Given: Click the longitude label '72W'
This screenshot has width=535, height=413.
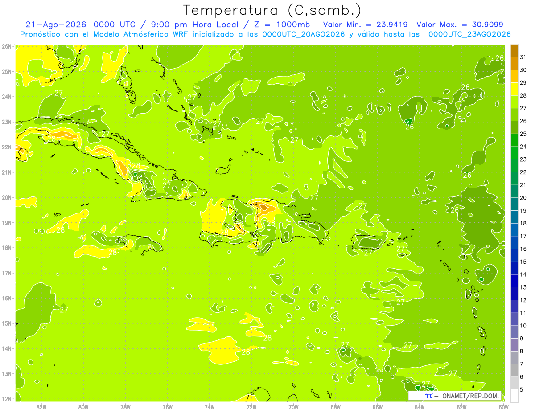Looking at the screenshot, I should 251,407.
